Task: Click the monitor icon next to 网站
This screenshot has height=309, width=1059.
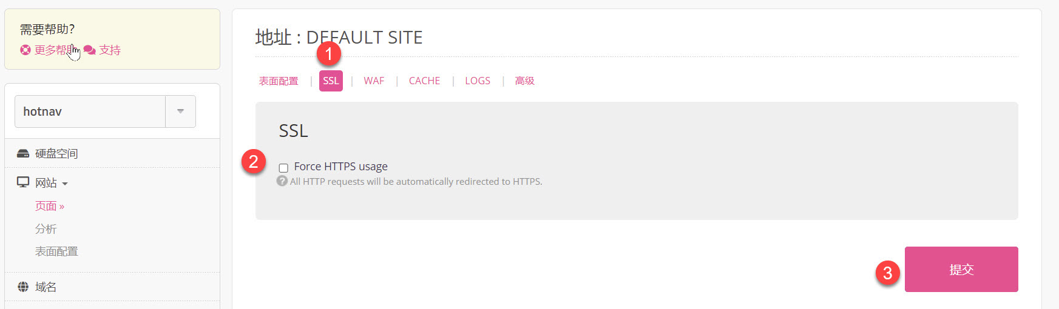Action: point(23,182)
